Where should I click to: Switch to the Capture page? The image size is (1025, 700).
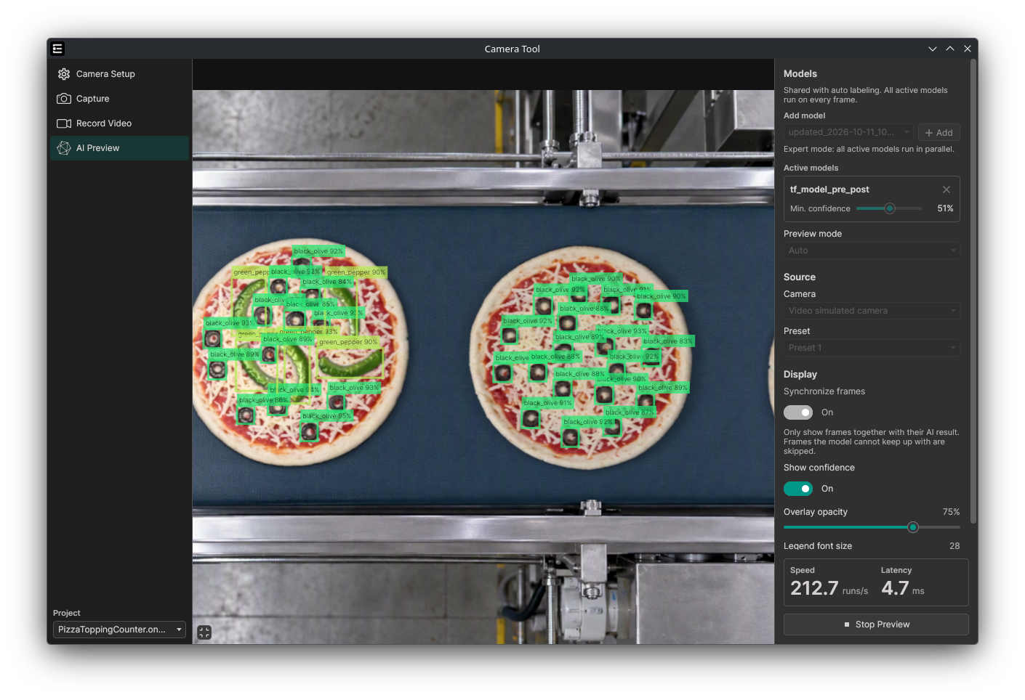(120, 99)
